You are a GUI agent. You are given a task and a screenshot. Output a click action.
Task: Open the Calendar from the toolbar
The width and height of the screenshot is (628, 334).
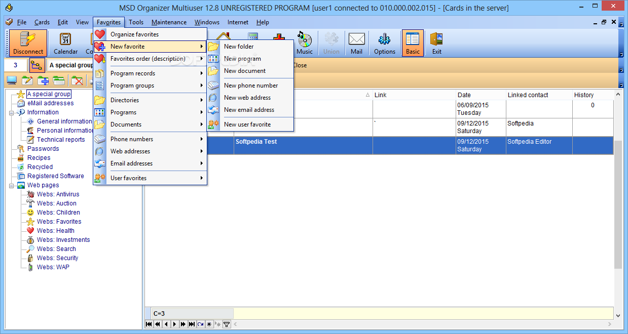[65, 43]
